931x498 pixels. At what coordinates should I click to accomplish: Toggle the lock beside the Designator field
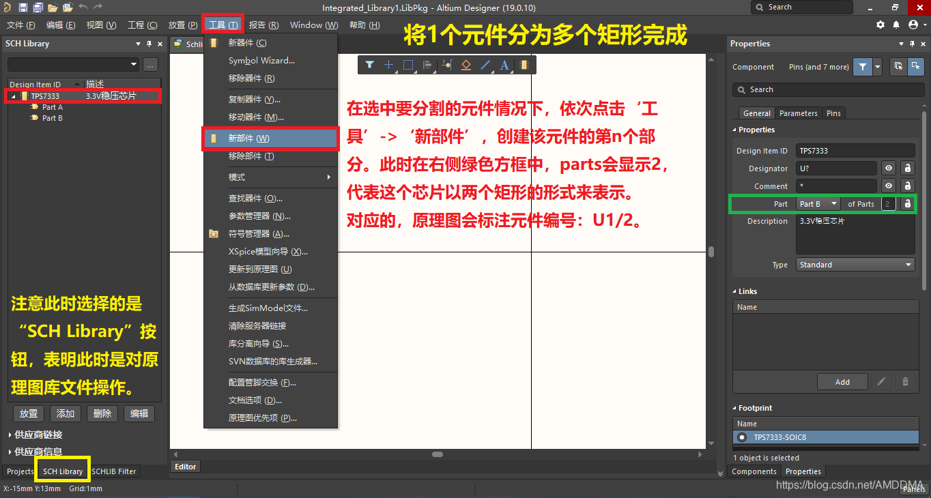[907, 169]
